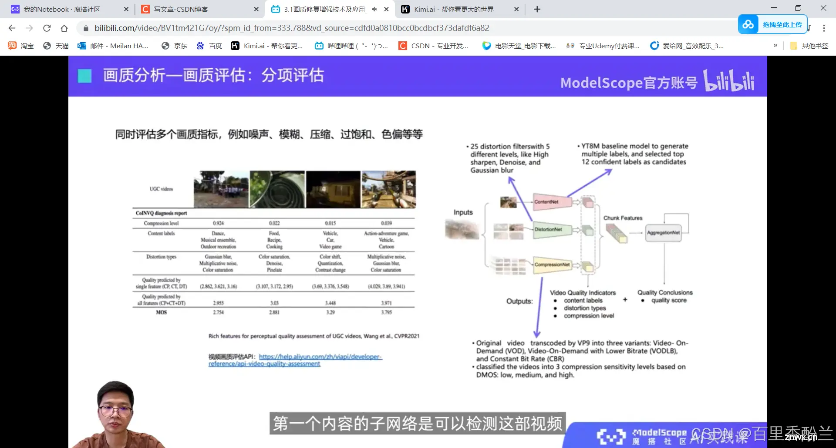
Task: Close the 我的Notebook tab
Action: 126,9
